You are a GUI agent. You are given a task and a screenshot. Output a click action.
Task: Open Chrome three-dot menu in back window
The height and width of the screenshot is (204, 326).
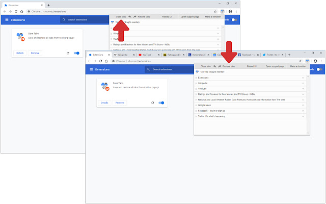pos(236,11)
